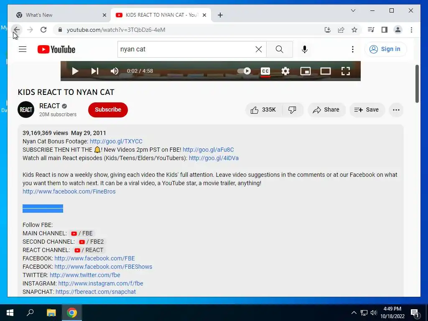Submit search with the magnifying glass button
Viewport: 428px width, 321px height.
click(x=280, y=49)
